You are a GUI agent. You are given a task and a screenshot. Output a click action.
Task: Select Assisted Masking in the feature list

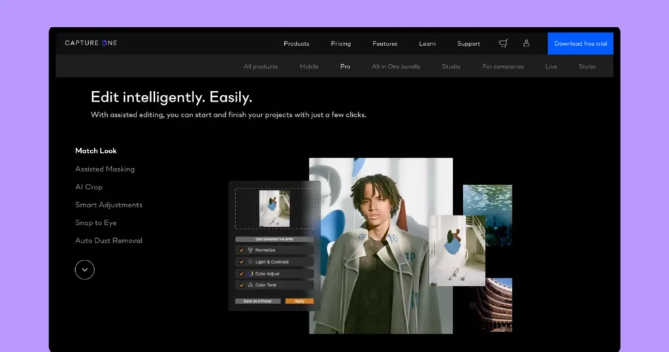(x=105, y=169)
